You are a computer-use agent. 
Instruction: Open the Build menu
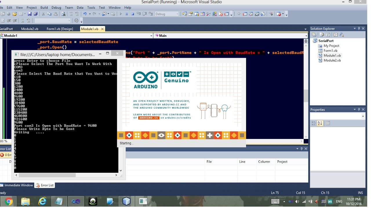(x=44, y=8)
